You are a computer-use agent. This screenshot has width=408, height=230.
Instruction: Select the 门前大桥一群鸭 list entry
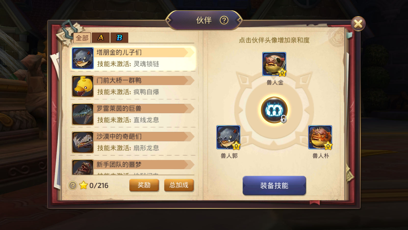click(x=133, y=86)
